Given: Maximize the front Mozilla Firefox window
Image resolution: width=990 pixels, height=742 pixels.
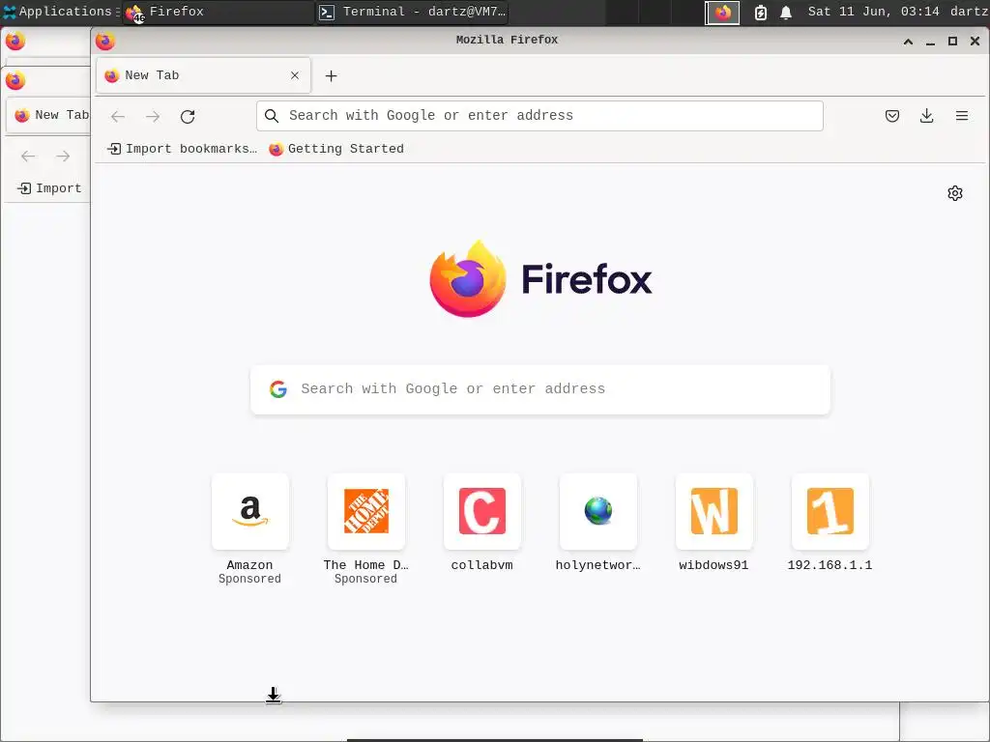Looking at the screenshot, I should click(952, 42).
